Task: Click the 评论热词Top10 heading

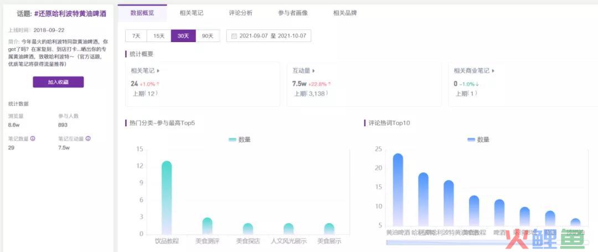Action: [389, 123]
